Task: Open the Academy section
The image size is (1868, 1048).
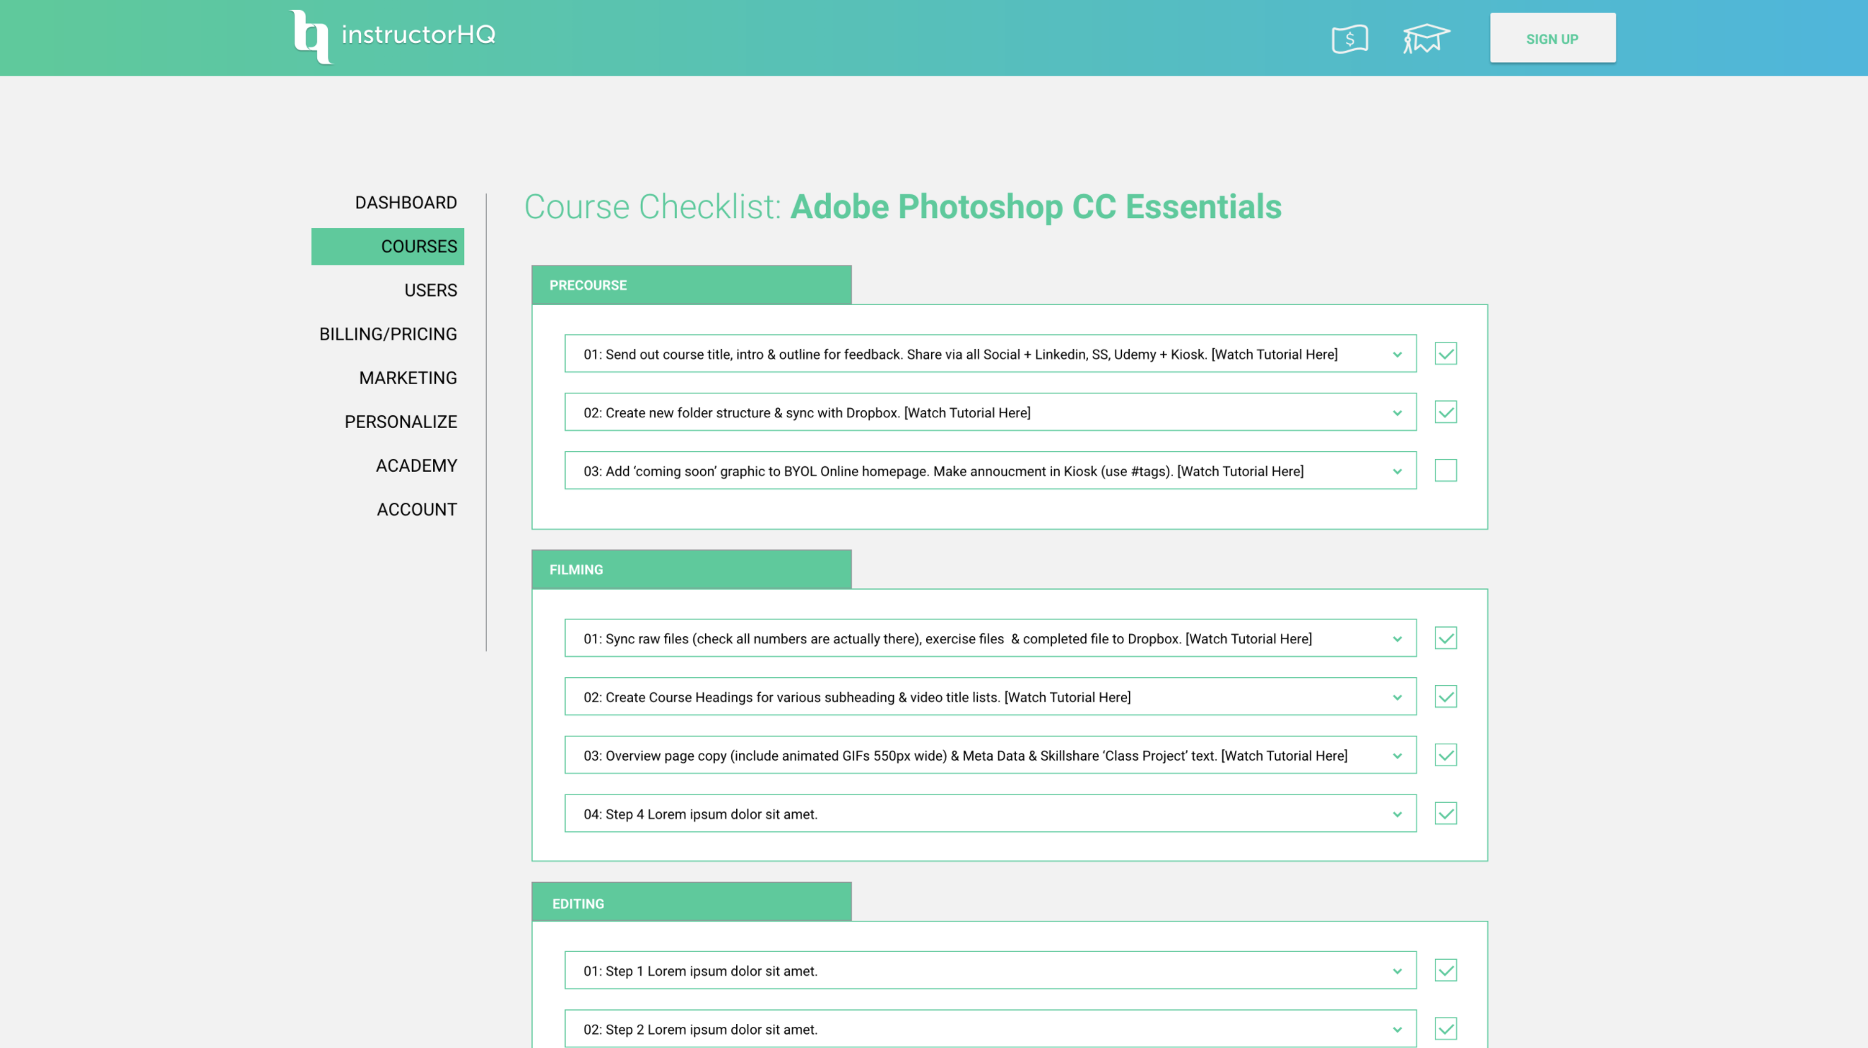Action: click(416, 465)
